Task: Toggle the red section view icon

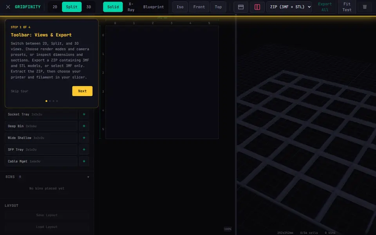Action: [257, 7]
